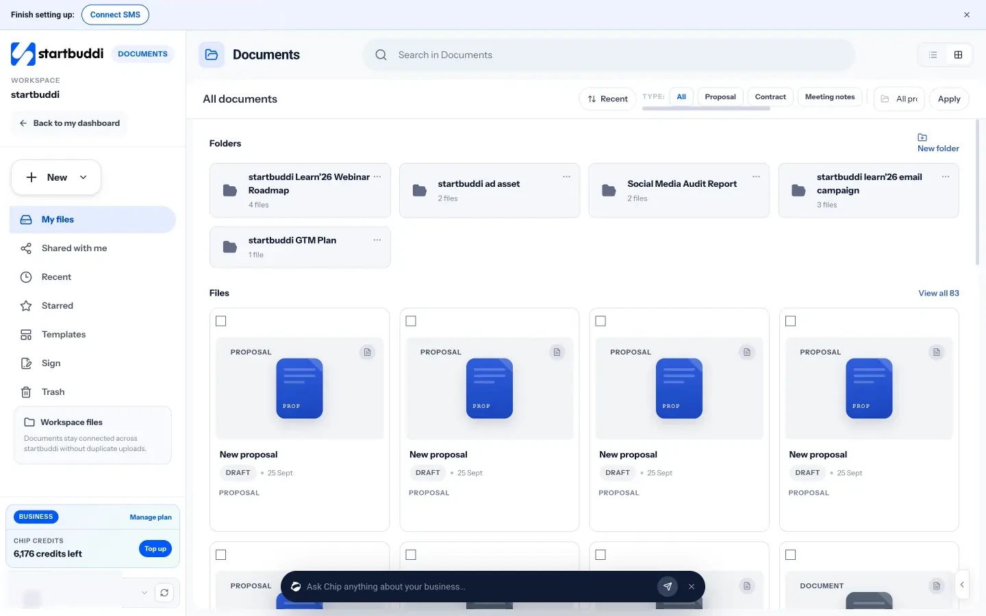This screenshot has width=986, height=616.
Task: Open the Trash bin icon
Action: click(x=26, y=392)
